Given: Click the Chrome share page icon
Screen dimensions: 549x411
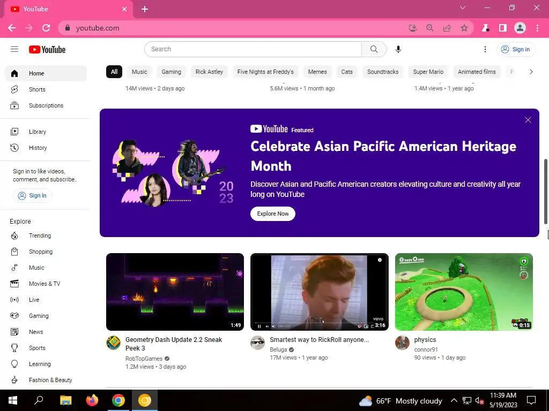Looking at the screenshot, I should (447, 28).
